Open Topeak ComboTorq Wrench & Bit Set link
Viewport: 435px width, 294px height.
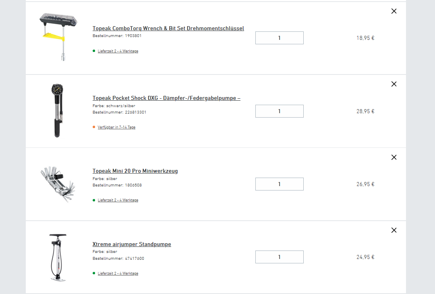coord(168,29)
